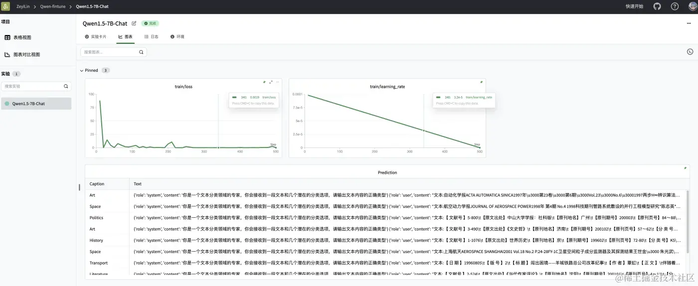Click the green status dot of Qwen1.5-7B-Chat experiment
This screenshot has height=286, width=698.
click(x=7, y=104)
